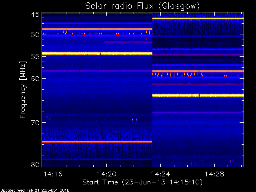Click the 55 frequency tick label

35,57
